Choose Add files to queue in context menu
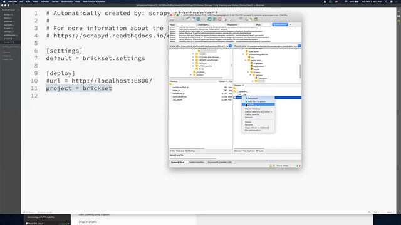Screen dimensions: 401x225 tap(258, 101)
